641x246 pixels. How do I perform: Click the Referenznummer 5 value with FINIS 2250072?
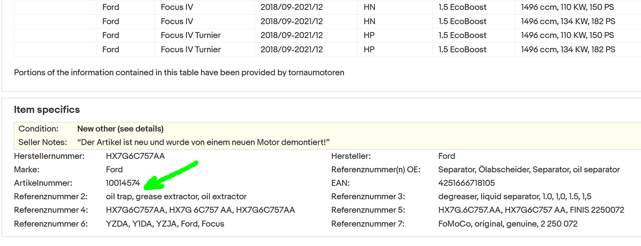tap(531, 210)
